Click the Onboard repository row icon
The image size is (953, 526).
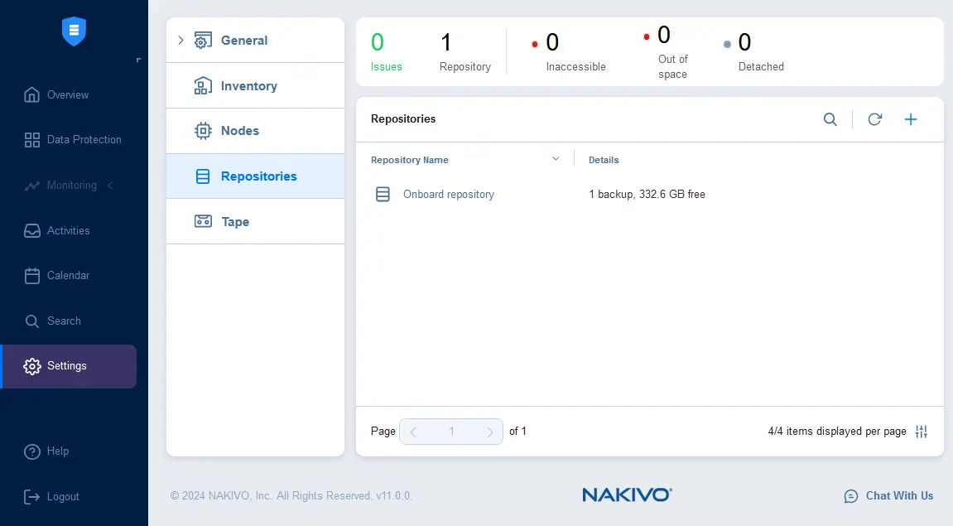point(383,194)
